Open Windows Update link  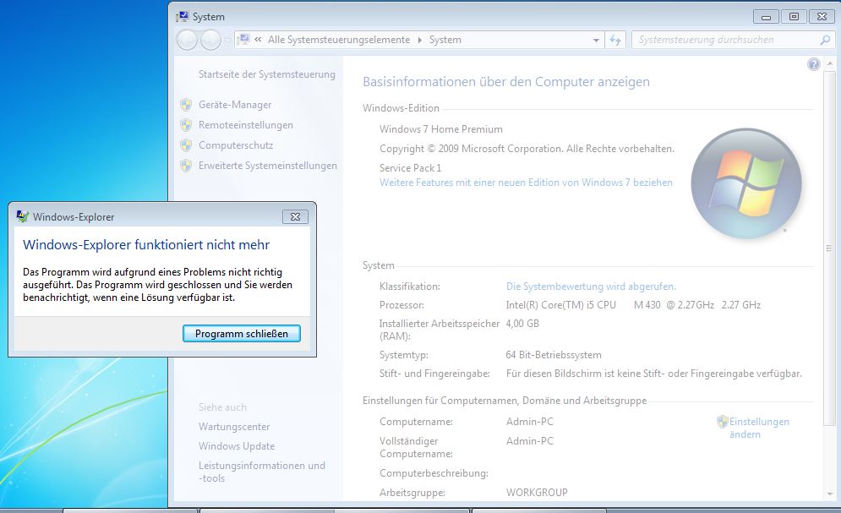pos(237,446)
